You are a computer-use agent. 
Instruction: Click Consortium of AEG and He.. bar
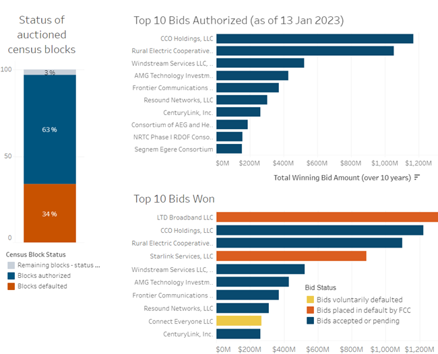pyautogui.click(x=232, y=125)
